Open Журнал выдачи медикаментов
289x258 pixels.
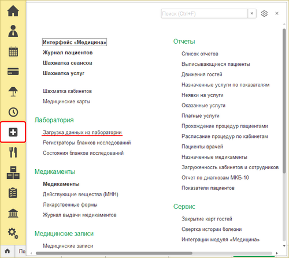click(80, 215)
